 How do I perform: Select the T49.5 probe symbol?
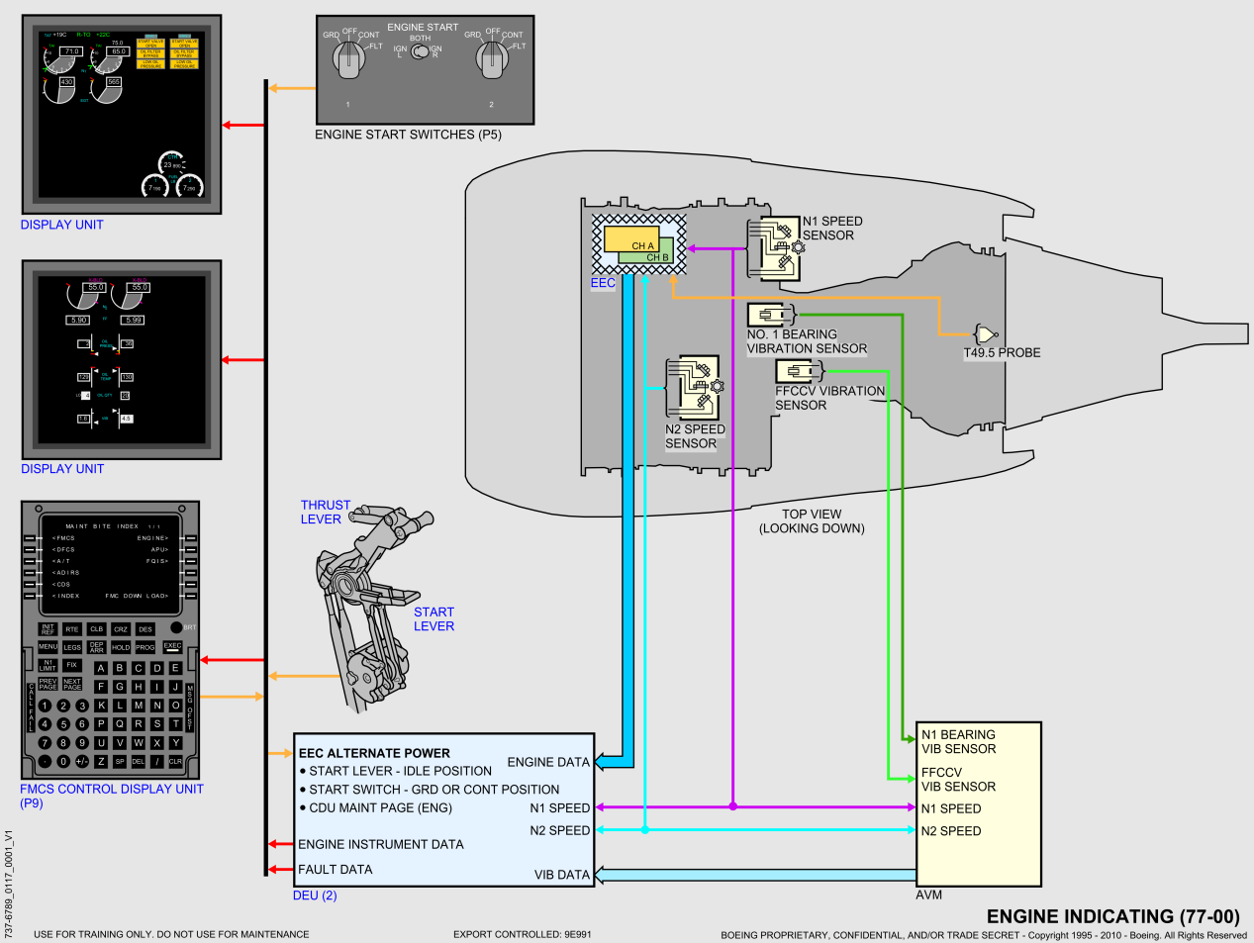[985, 334]
